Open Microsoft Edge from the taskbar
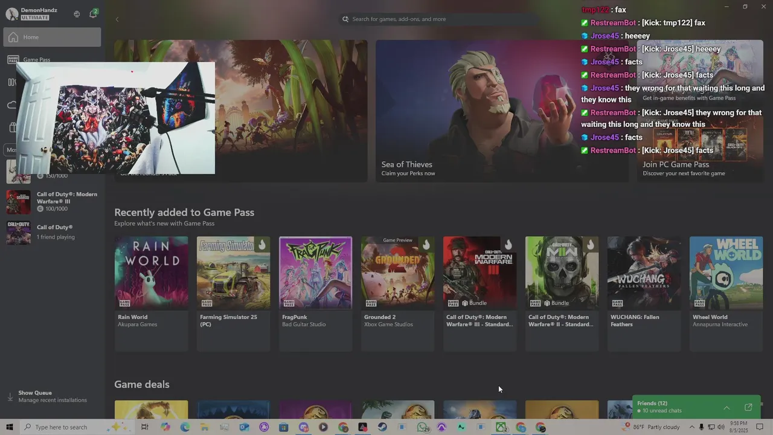 (x=185, y=427)
